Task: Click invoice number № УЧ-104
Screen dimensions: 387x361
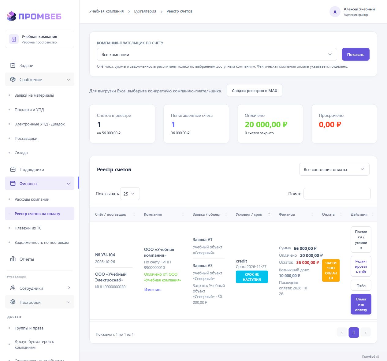Action: click(105, 255)
